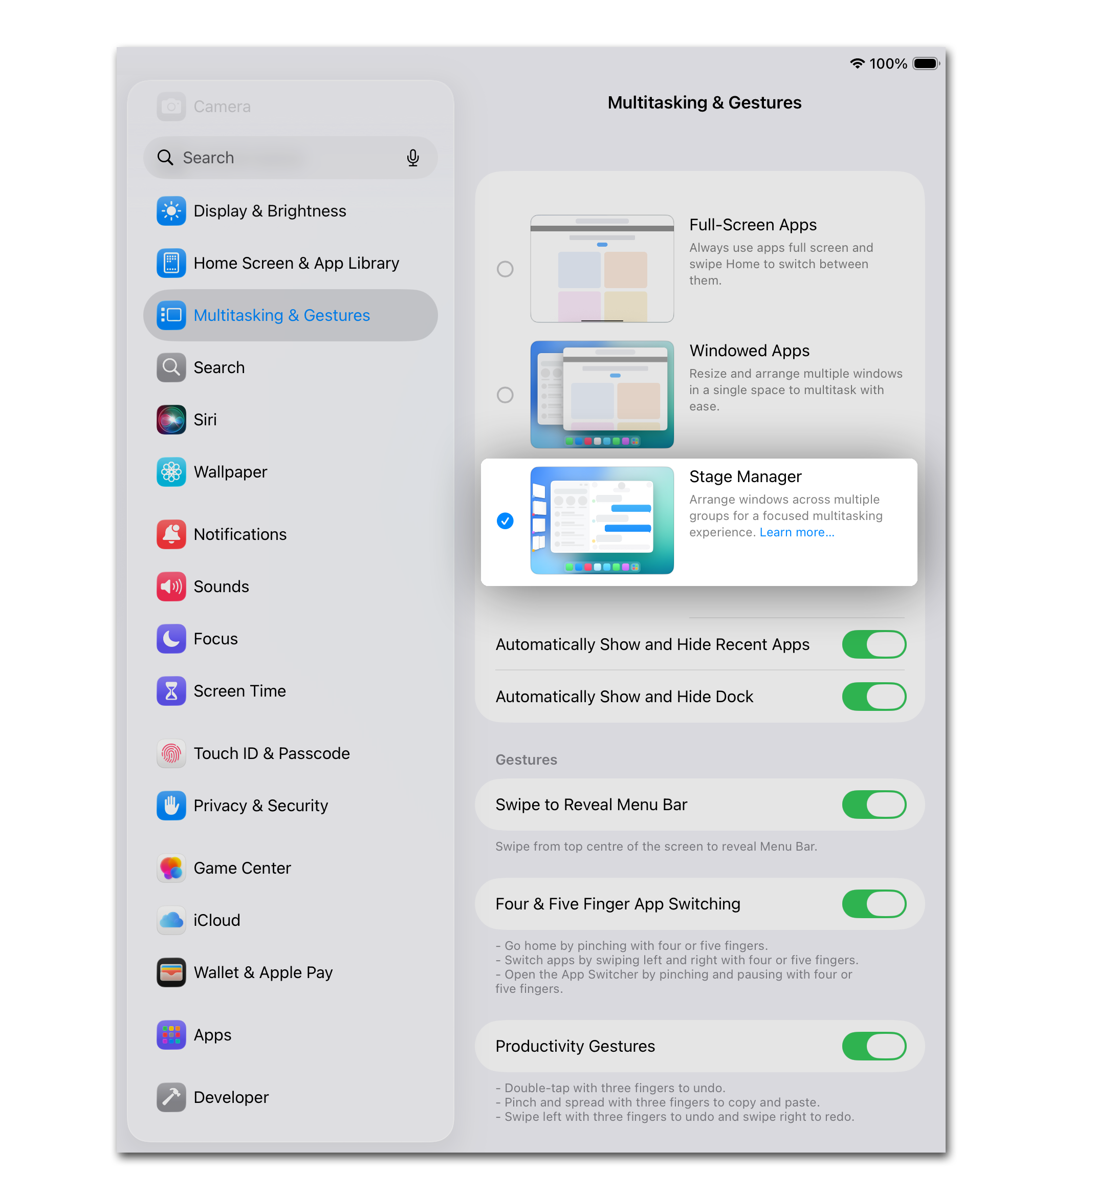Viewport: 1094px width, 1193px height.
Task: Tap the Stage Manager title
Action: 746,476
